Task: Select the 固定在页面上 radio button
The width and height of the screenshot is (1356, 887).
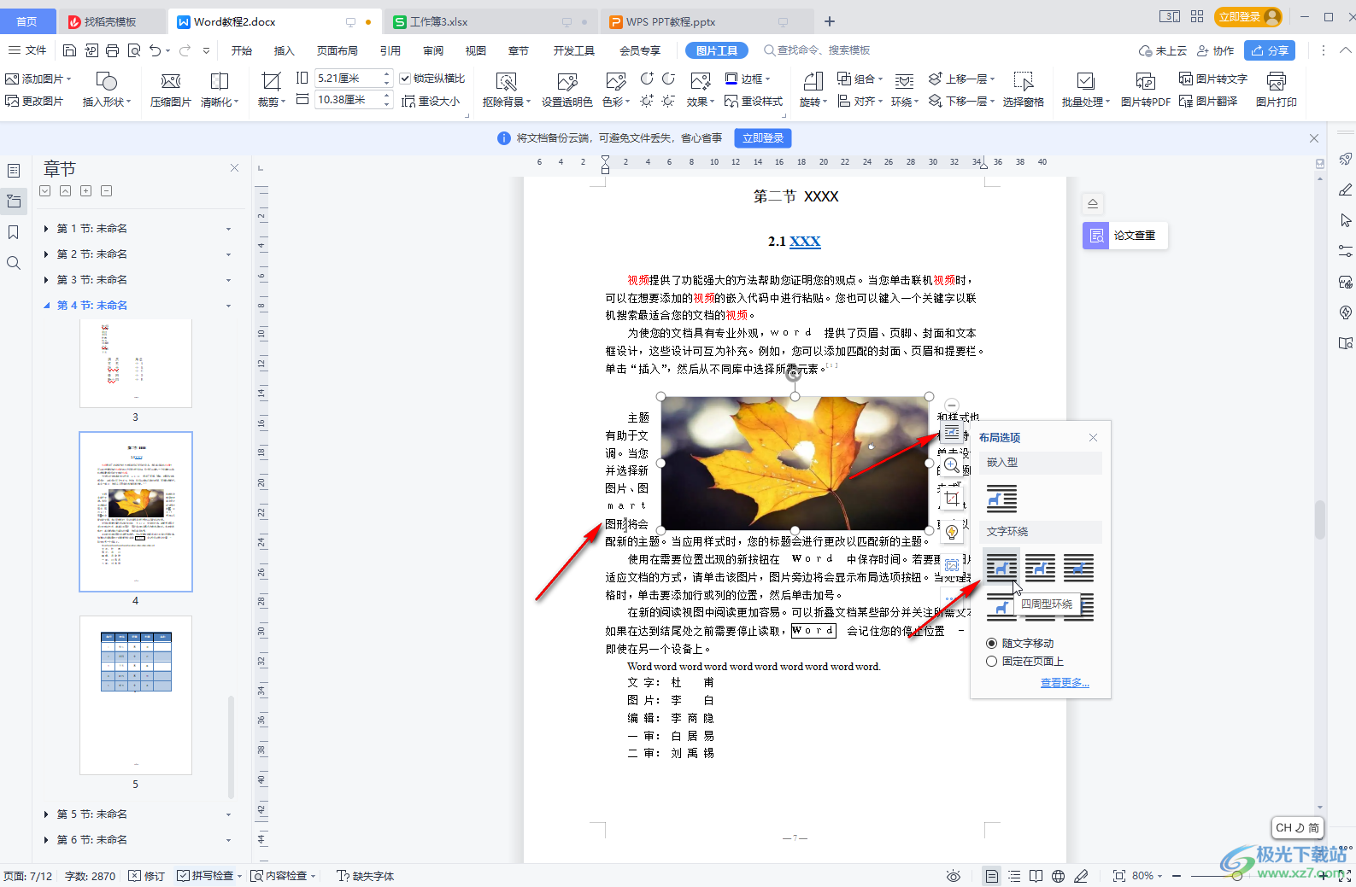Action: 991,662
